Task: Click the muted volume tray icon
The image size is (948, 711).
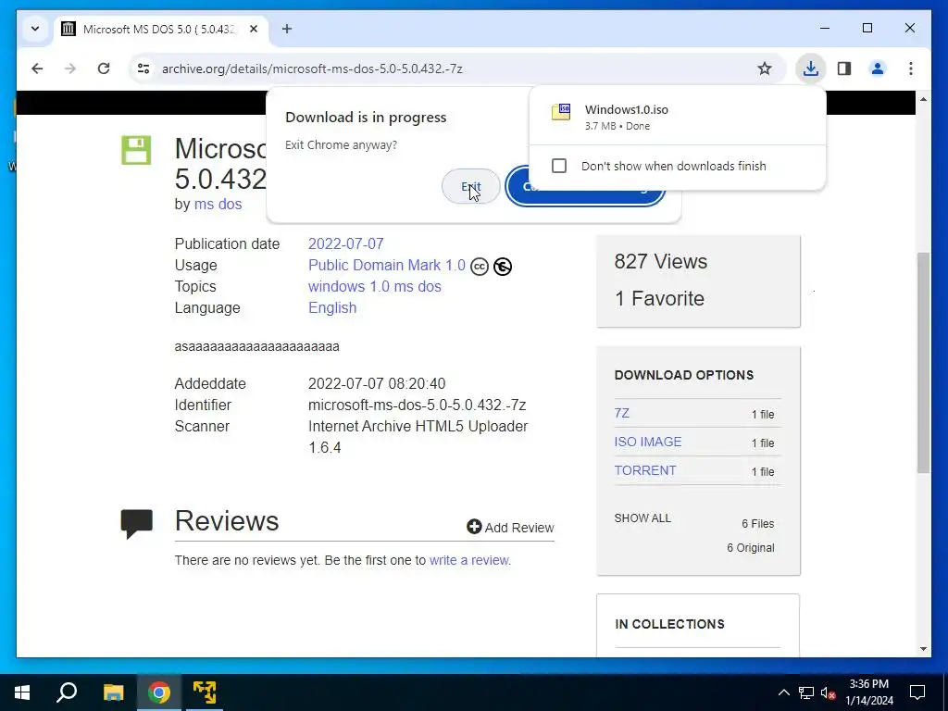Action: (828, 692)
